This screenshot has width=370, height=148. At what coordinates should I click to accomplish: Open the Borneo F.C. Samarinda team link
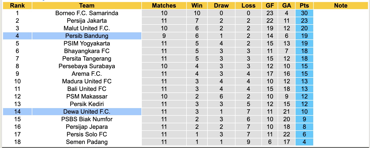(87, 13)
